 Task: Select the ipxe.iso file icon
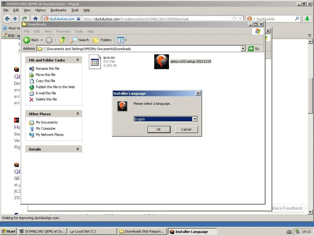95,62
